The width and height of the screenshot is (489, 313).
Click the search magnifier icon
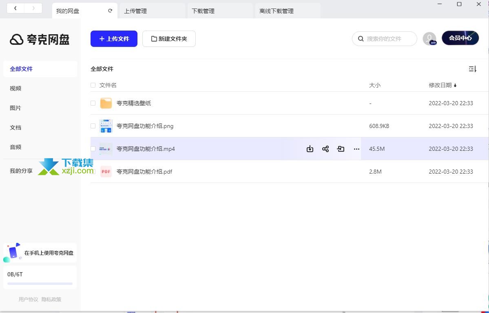pyautogui.click(x=361, y=39)
